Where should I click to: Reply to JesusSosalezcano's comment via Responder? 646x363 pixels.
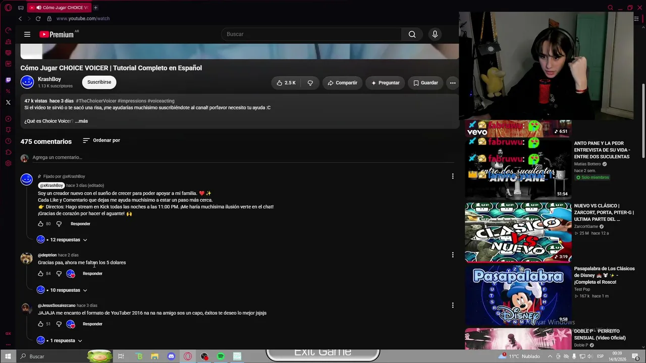[x=92, y=324]
